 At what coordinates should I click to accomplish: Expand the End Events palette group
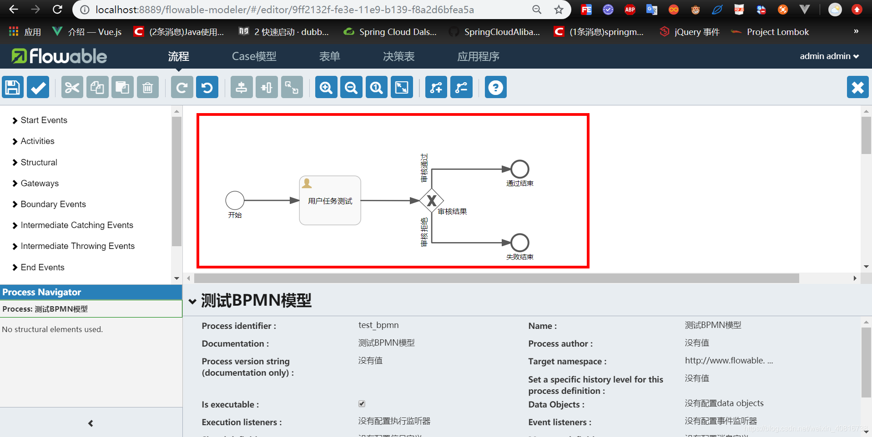[x=38, y=267]
